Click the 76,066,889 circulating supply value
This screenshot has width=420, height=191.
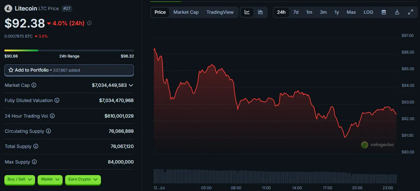click(121, 131)
